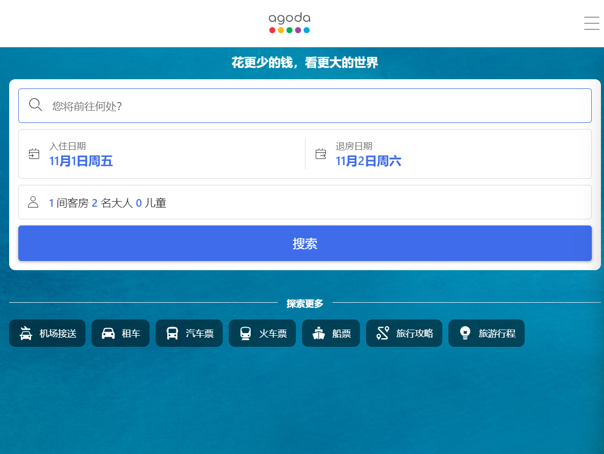Click the ferry ship icon
The width and height of the screenshot is (604, 454).
319,333
